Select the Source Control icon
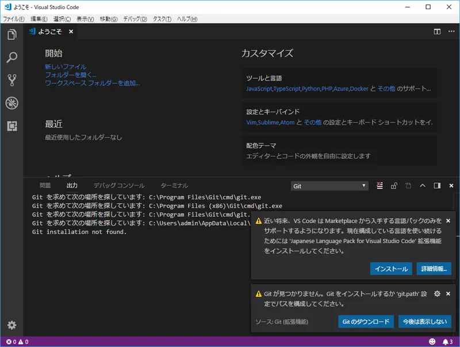This screenshot has height=347, width=460. [11, 81]
